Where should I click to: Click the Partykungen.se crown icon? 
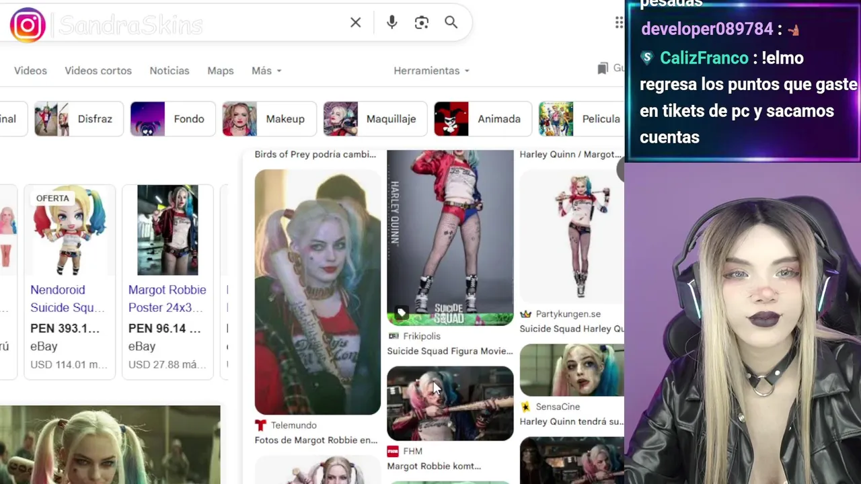pos(526,314)
